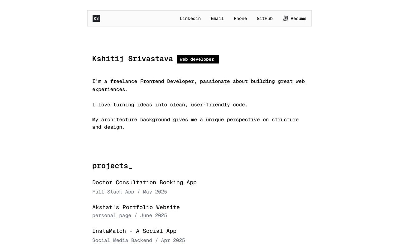Image resolution: width=399 pixels, height=249 pixels.
Task: Click the architecture background paragraph
Action: (195, 123)
